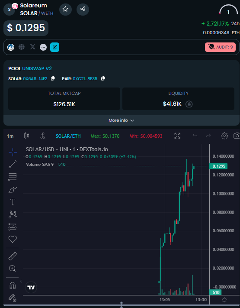This screenshot has width=240, height=308.
Task: Click the current price label 0.1295 on axis
Action: (x=219, y=166)
